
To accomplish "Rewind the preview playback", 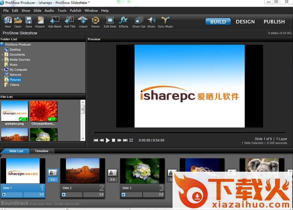I will pyautogui.click(x=102, y=140).
